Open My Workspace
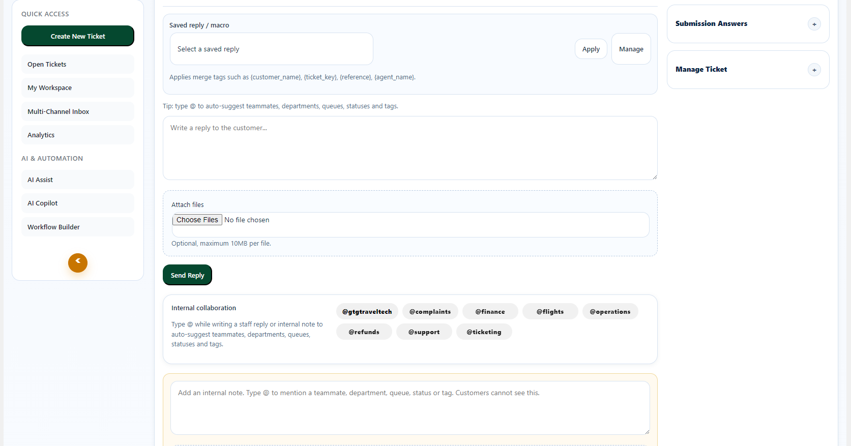851x446 pixels. pos(78,87)
